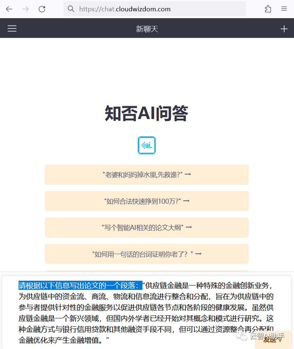
Task: Select the "如何合法快速挣到100万?" prompt
Action: point(147,201)
